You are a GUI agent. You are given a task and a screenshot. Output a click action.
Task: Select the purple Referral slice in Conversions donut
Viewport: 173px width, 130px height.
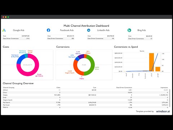click(x=81, y=56)
